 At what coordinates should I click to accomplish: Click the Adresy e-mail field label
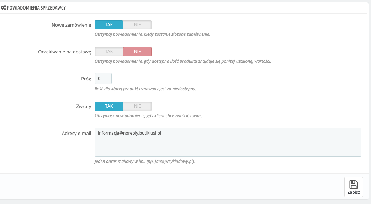[x=76, y=133]
